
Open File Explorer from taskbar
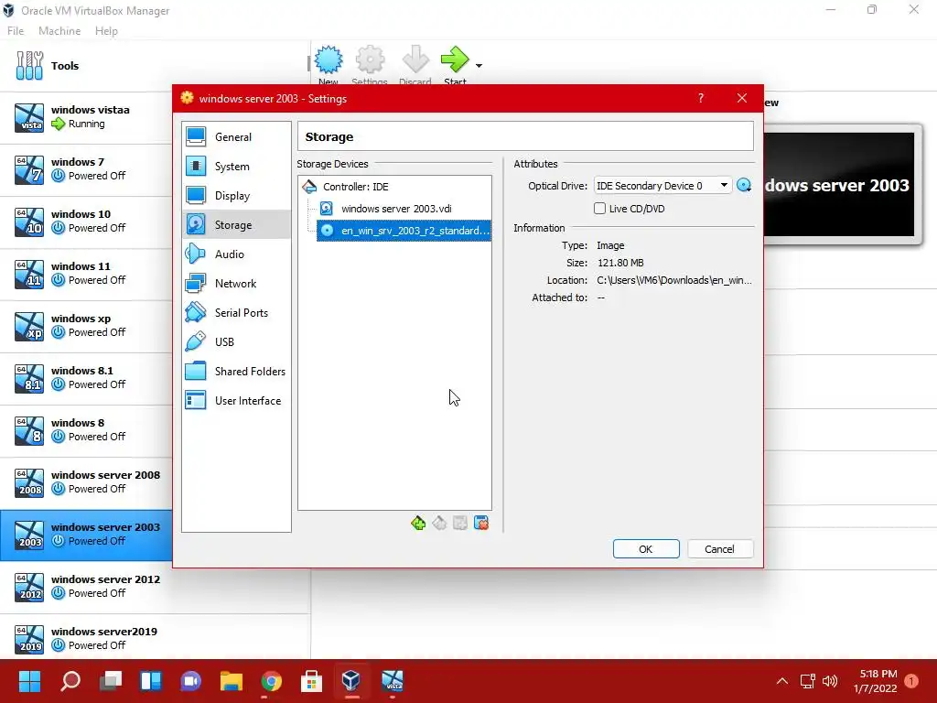click(231, 681)
